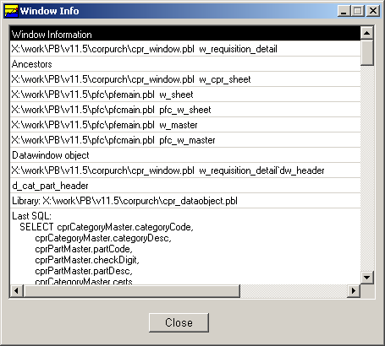Click the vertical scrollbar up arrow

coord(367,33)
